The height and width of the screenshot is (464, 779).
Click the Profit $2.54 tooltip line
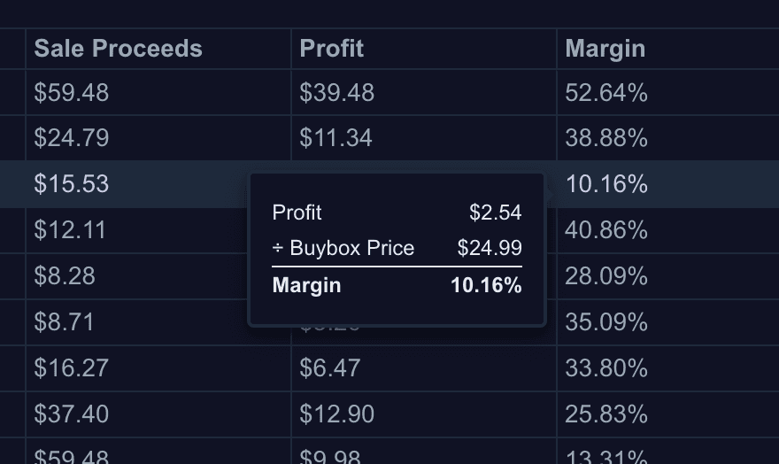[x=397, y=213]
